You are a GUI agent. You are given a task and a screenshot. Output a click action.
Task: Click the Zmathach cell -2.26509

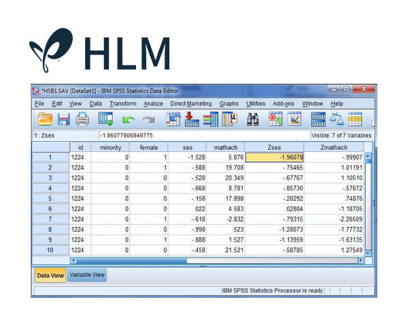click(x=334, y=219)
